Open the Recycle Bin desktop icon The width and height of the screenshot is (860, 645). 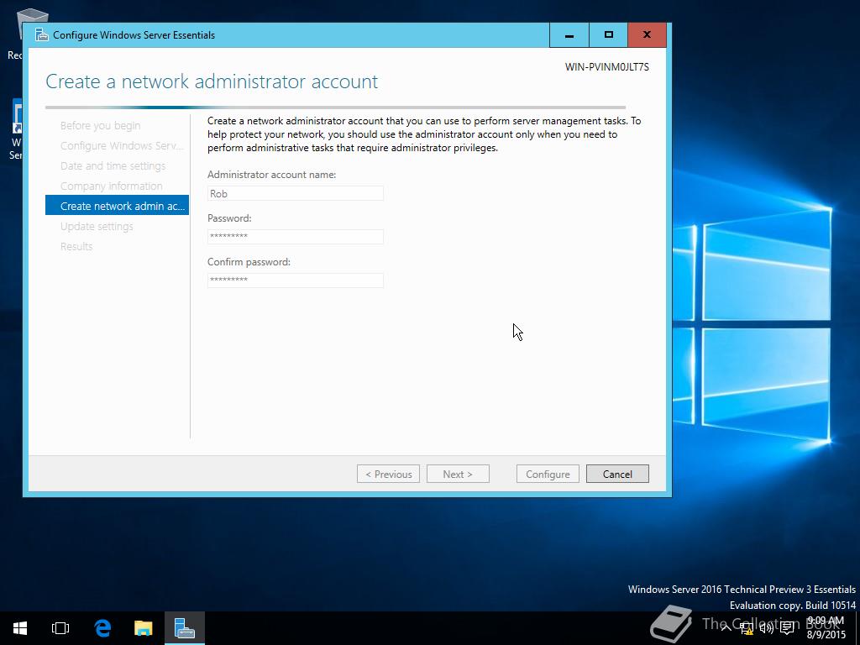click(x=17, y=33)
